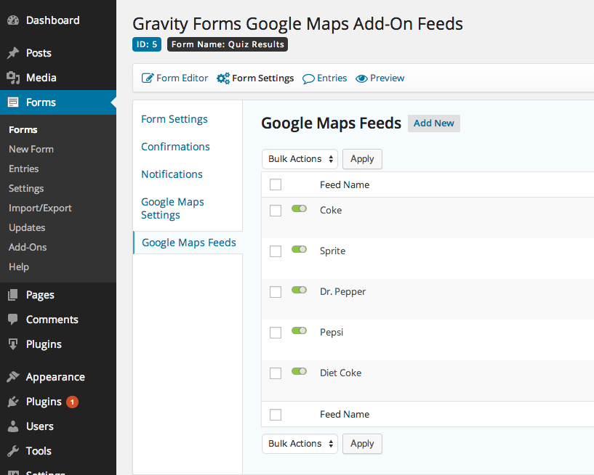The height and width of the screenshot is (475, 594).
Task: Click the gears icon beside Form Settings in toolbar
Action: [x=223, y=78]
